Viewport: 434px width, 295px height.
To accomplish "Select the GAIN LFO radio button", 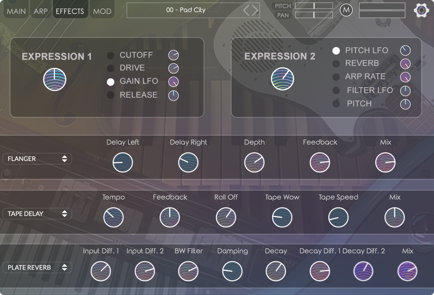I will tap(111, 82).
